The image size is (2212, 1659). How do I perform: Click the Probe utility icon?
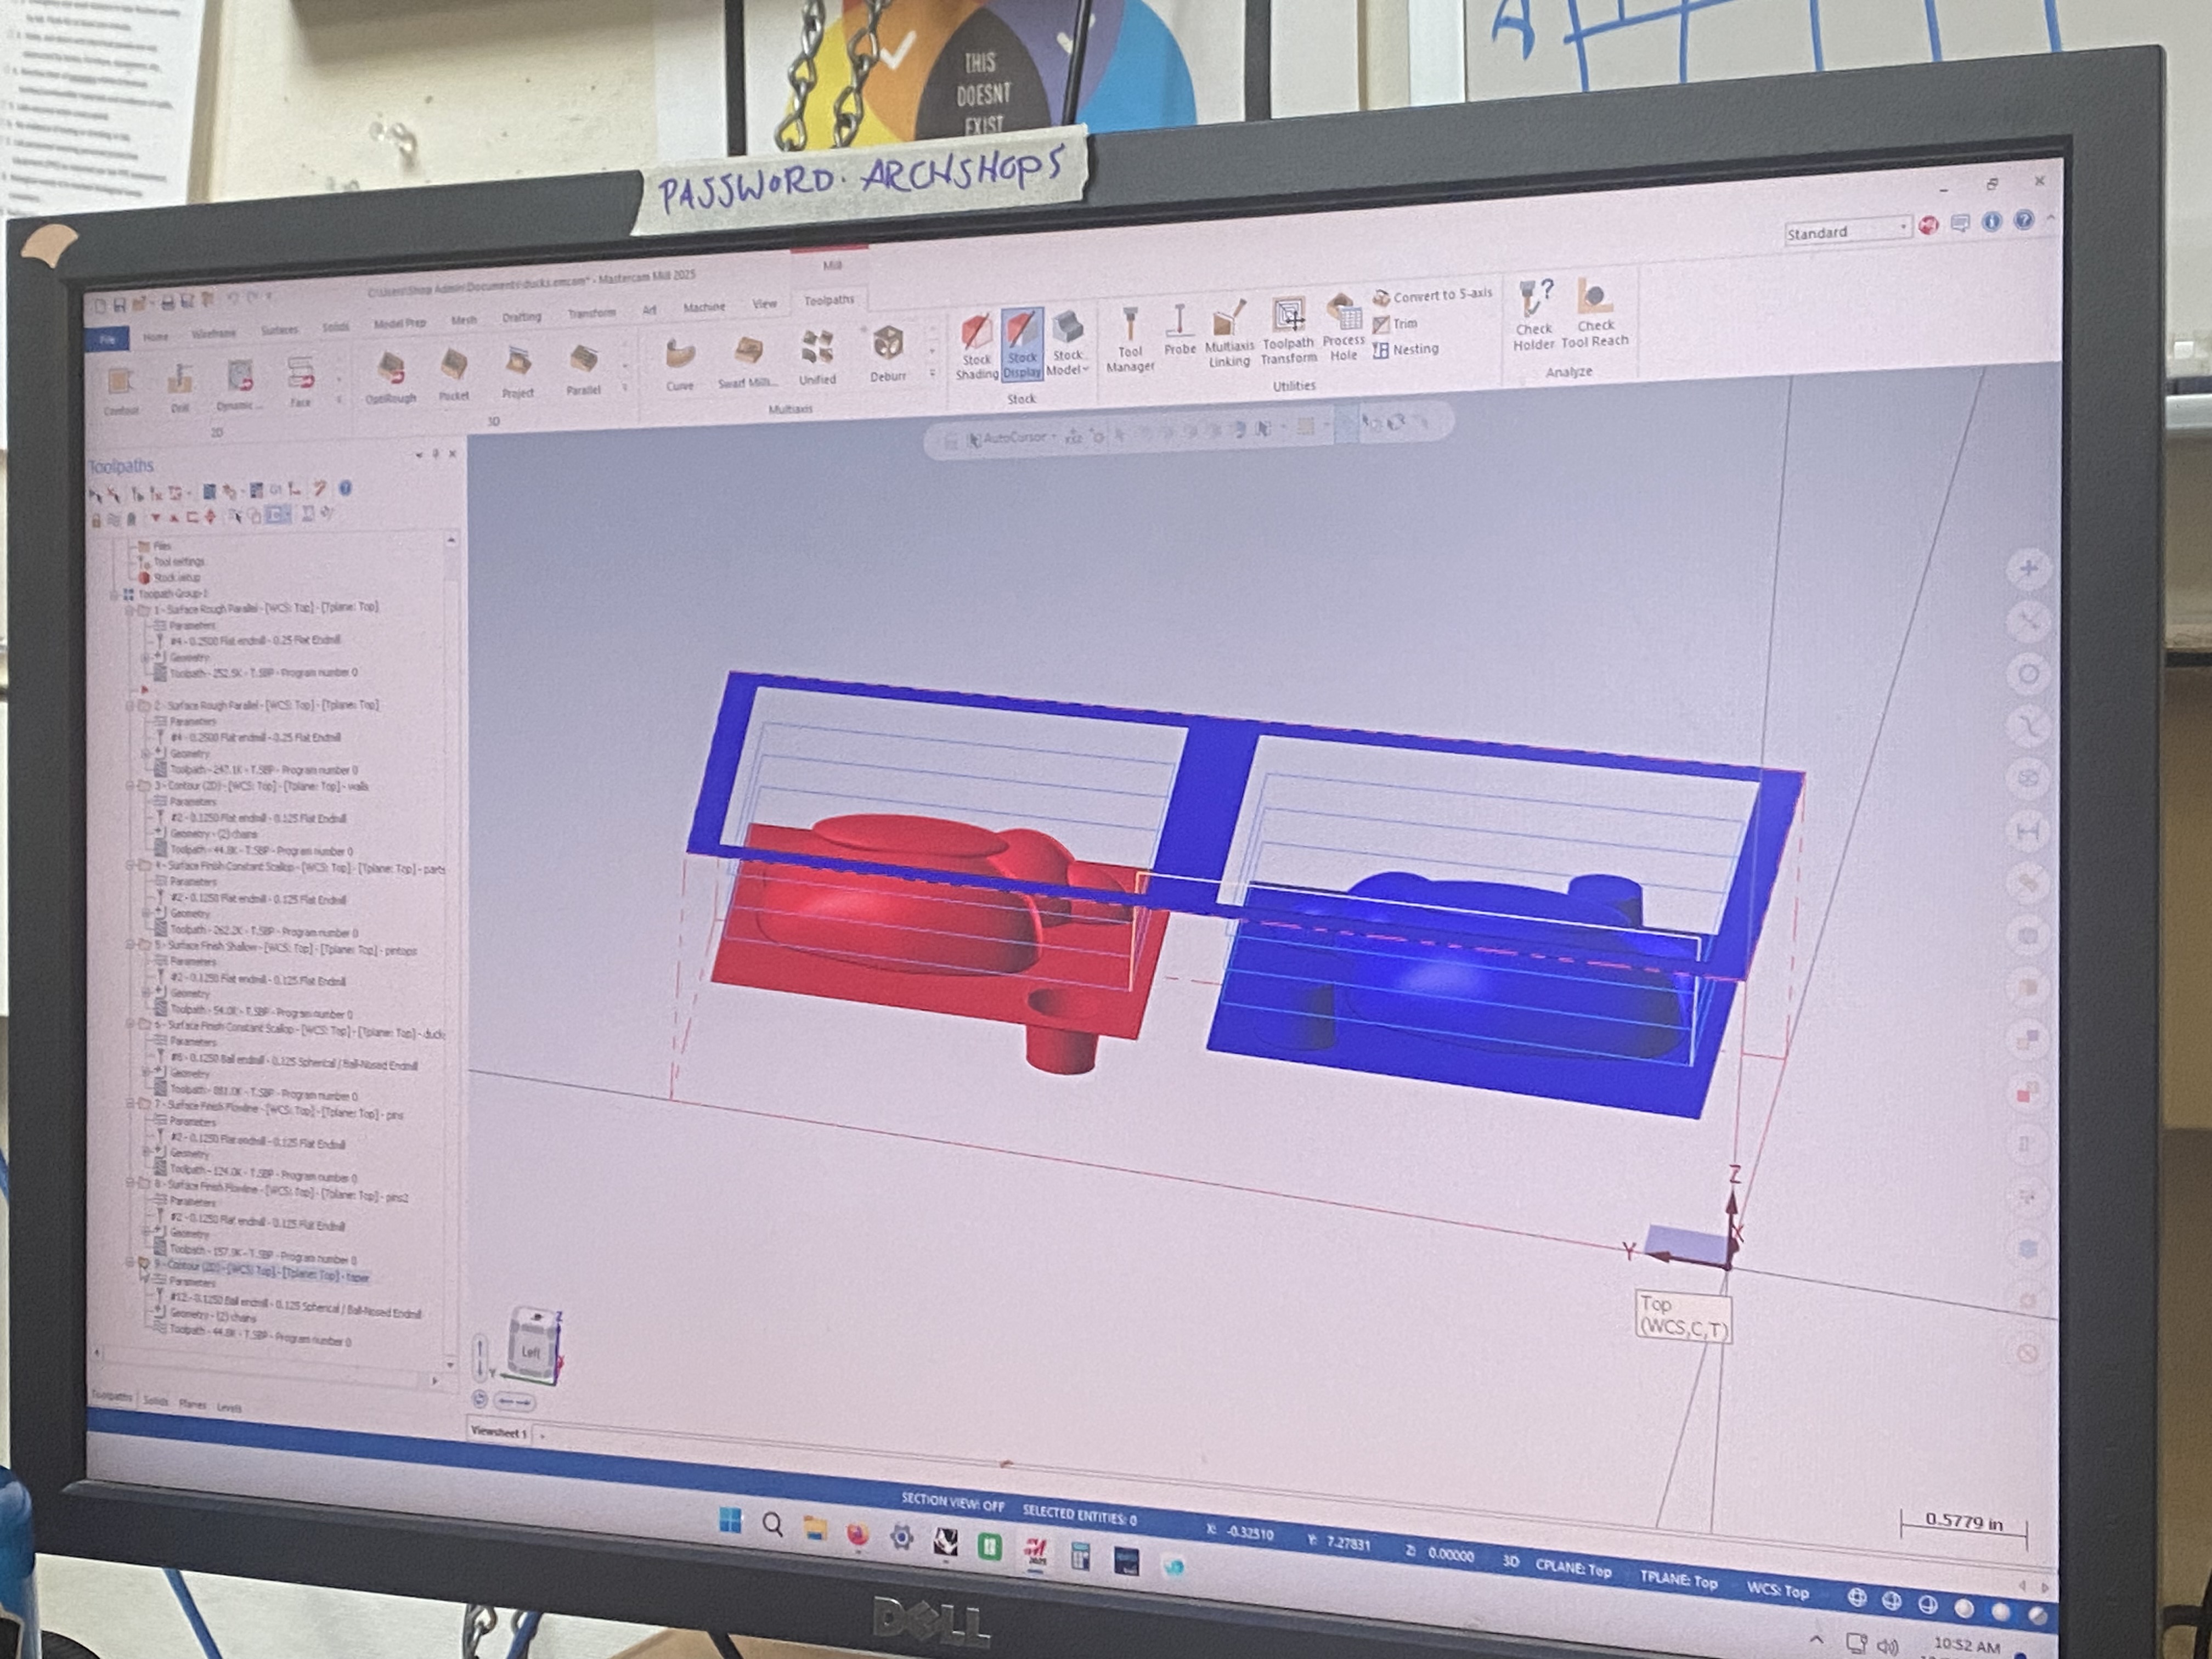coord(1180,331)
